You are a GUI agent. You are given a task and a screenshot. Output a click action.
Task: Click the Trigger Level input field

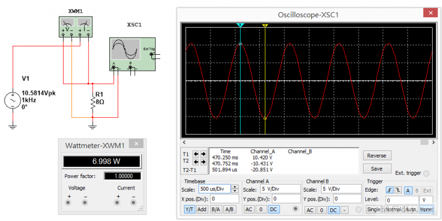[402, 199]
